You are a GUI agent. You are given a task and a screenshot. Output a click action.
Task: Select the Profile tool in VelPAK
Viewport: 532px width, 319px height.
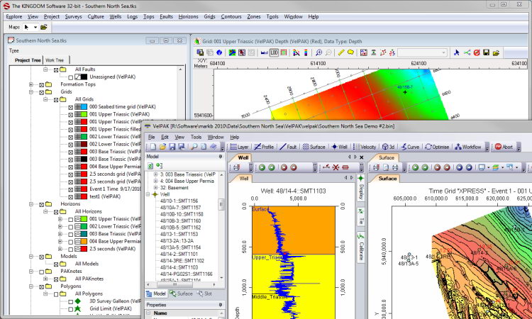tap(264, 147)
